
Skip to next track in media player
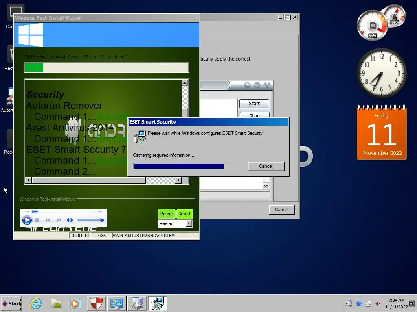59,220
